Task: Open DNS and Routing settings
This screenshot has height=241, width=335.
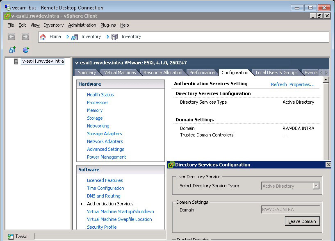Action: 103,196
